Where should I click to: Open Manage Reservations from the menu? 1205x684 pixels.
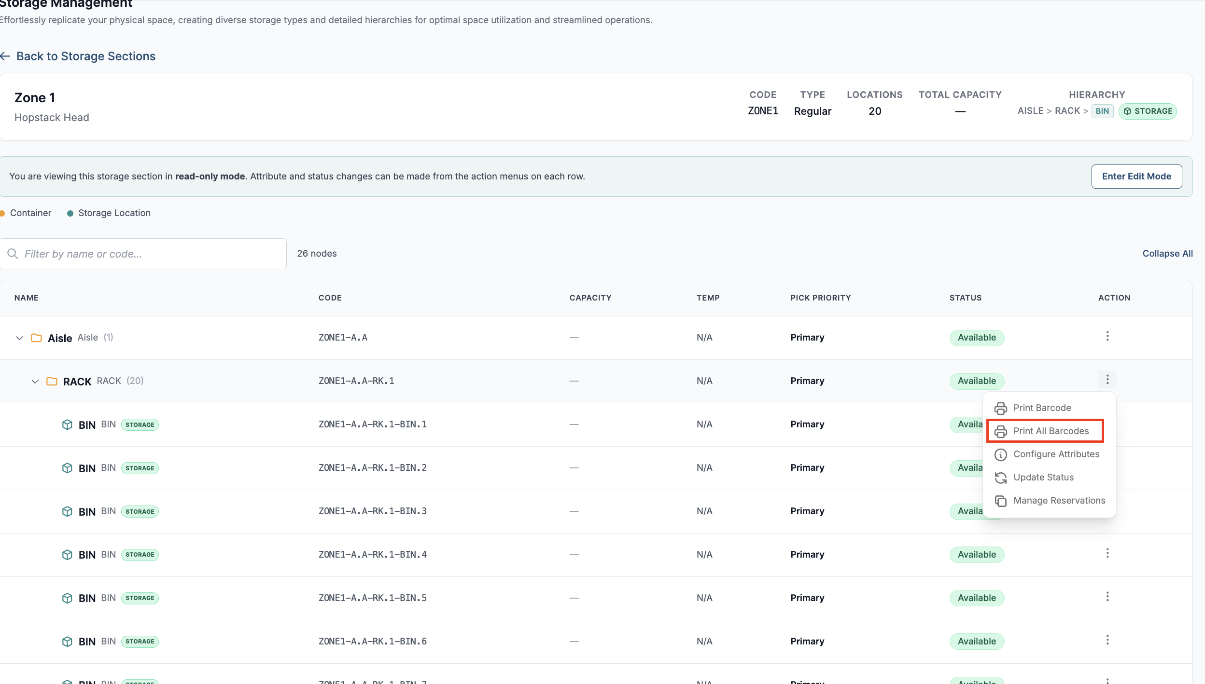coord(1049,501)
